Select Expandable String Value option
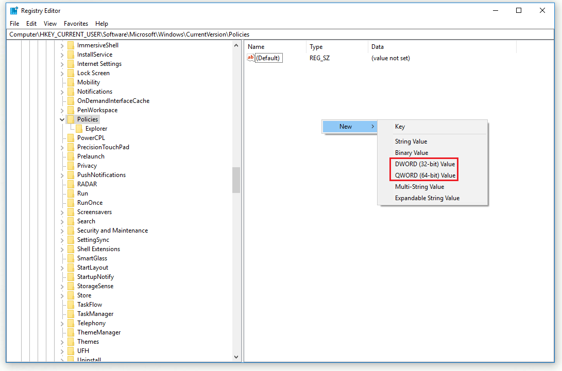Screen dimensions: 562x371 pos(433,198)
